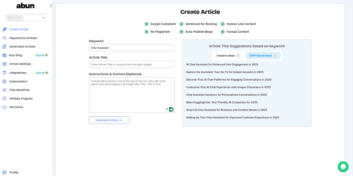Click the Create Article feather icon
Viewport: 353px width, 176px height.
pos(4,29)
